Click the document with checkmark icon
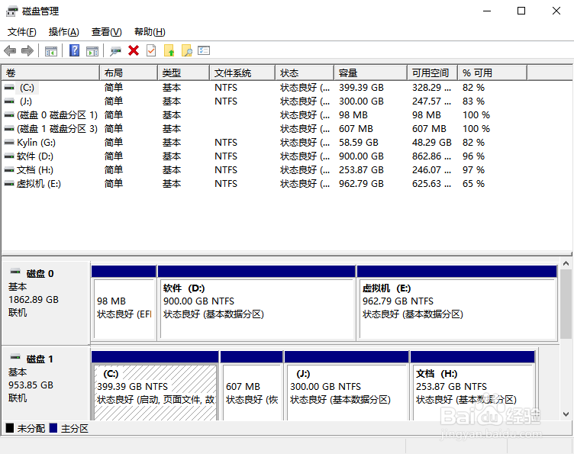The height and width of the screenshot is (454, 574). (151, 50)
